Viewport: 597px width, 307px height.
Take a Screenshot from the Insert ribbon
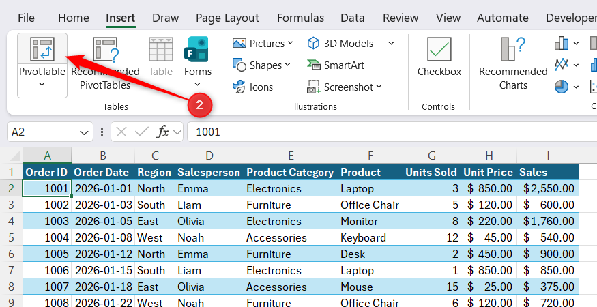tap(344, 87)
